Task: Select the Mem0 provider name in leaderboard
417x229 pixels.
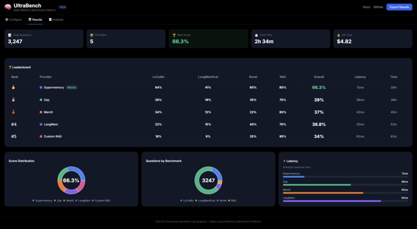Action: 48,112
